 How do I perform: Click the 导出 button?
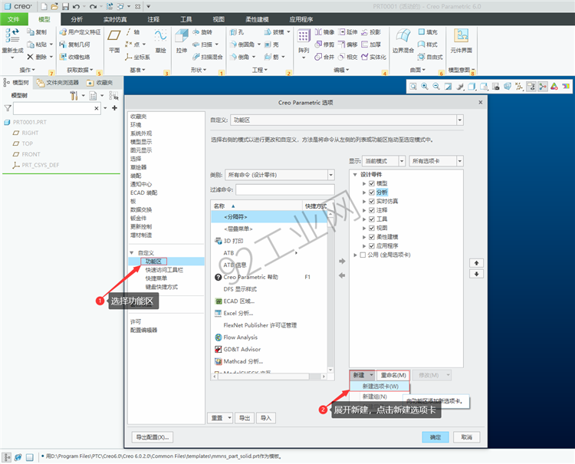pyautogui.click(x=245, y=418)
